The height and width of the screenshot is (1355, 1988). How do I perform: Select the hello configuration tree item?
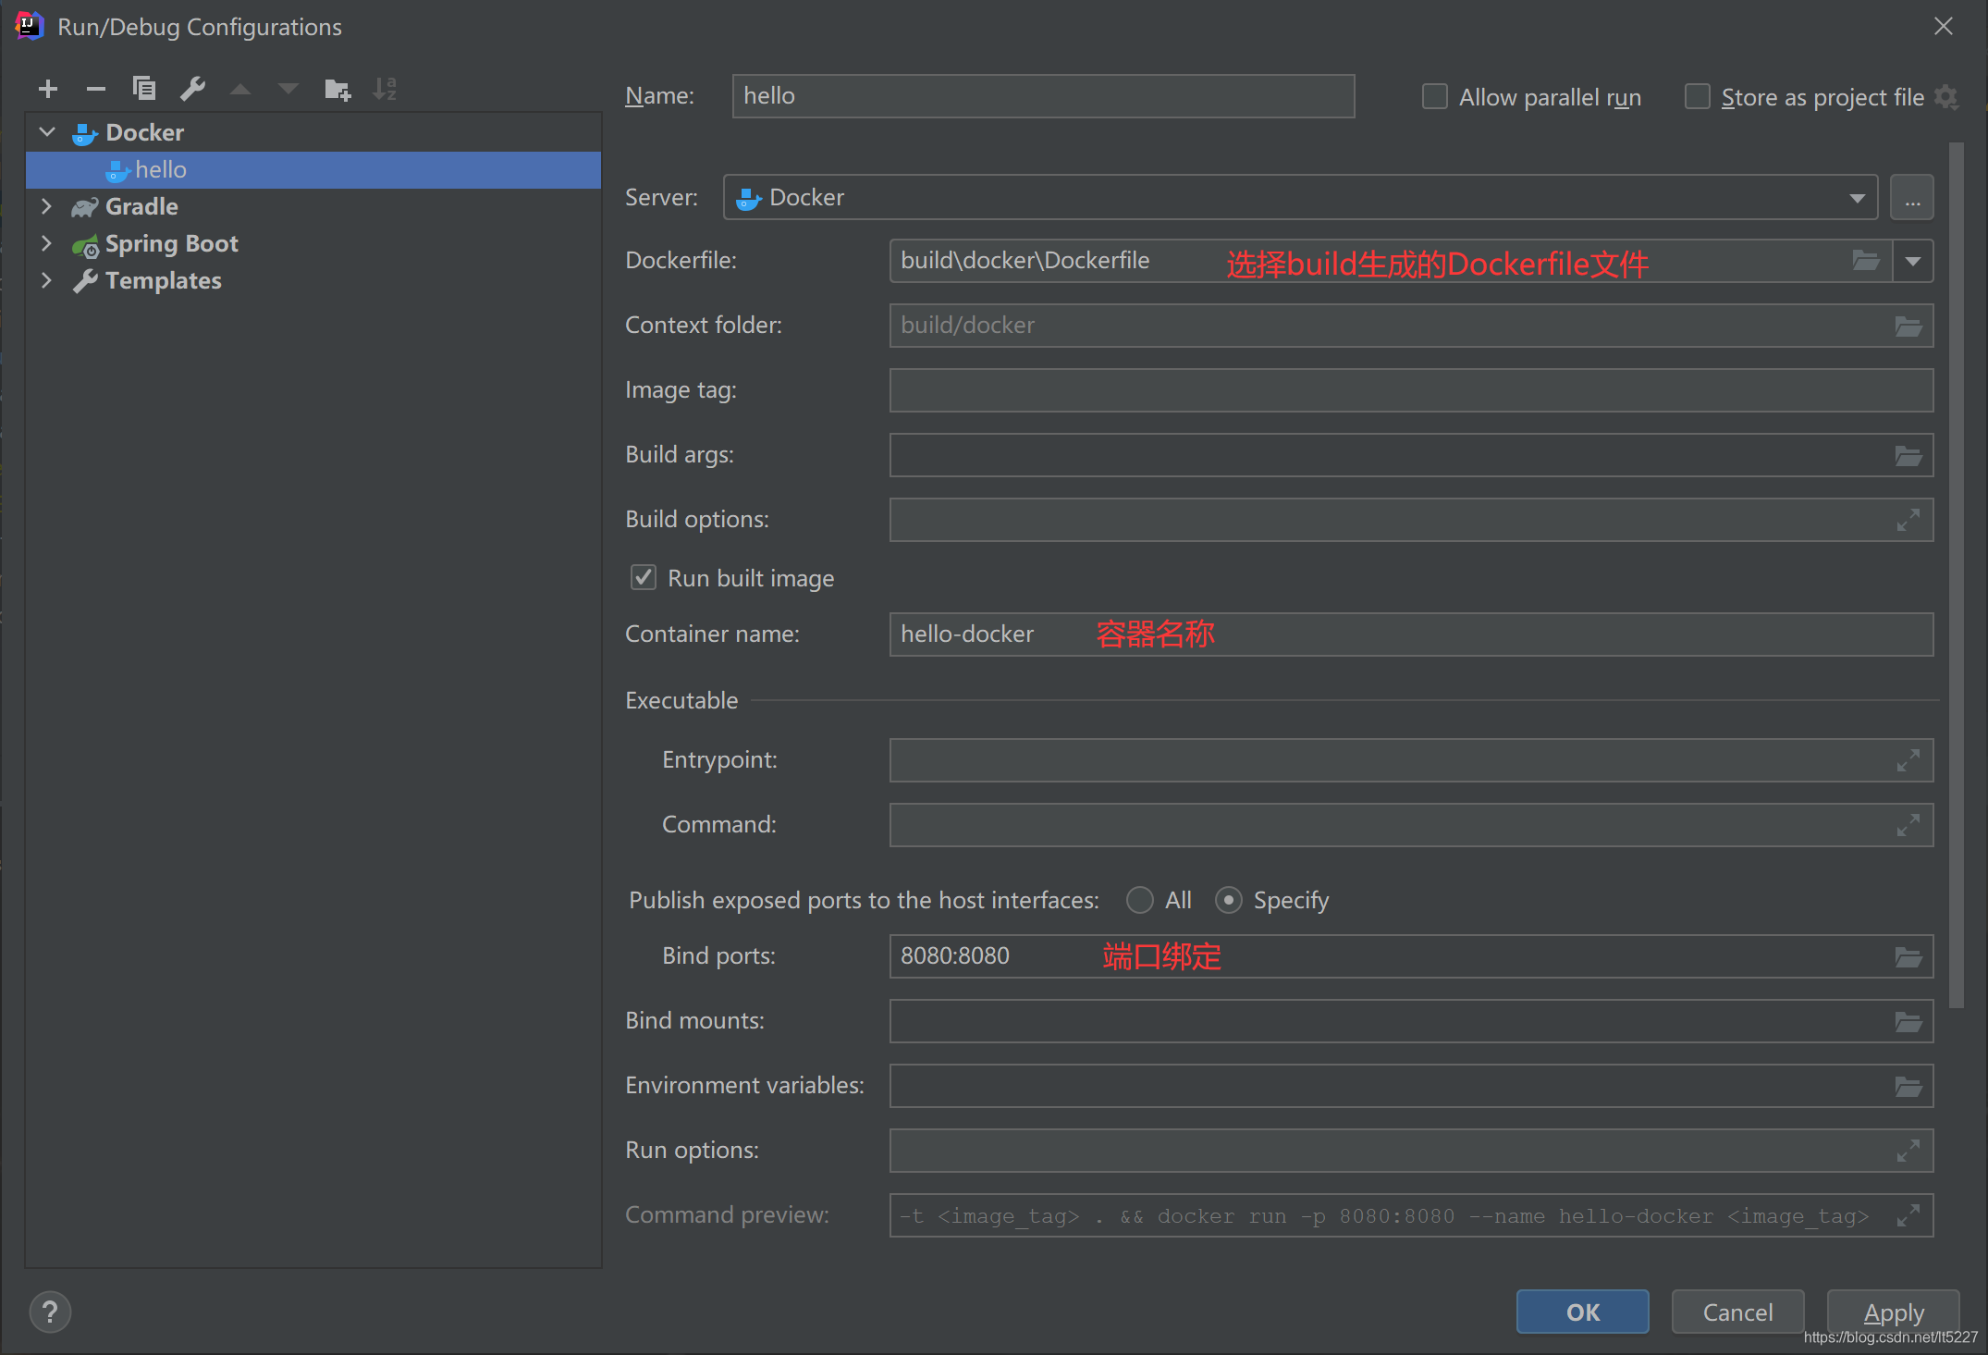(x=162, y=167)
